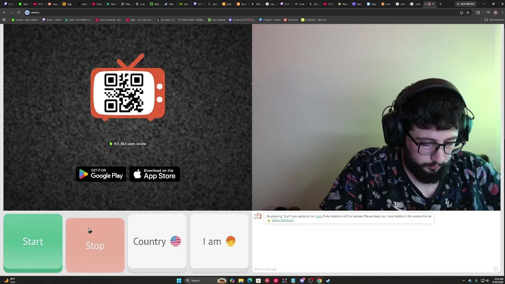Open File Explorer from the taskbar
This screenshot has height=284, width=505.
[x=241, y=280]
